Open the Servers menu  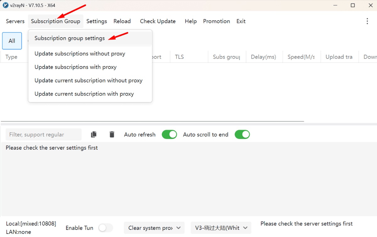click(x=15, y=21)
